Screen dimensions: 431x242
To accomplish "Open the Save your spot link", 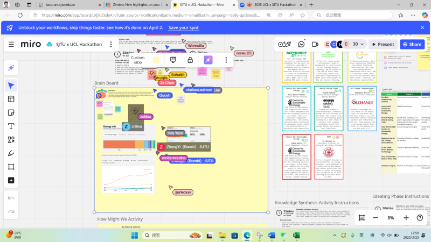I will pos(183,28).
